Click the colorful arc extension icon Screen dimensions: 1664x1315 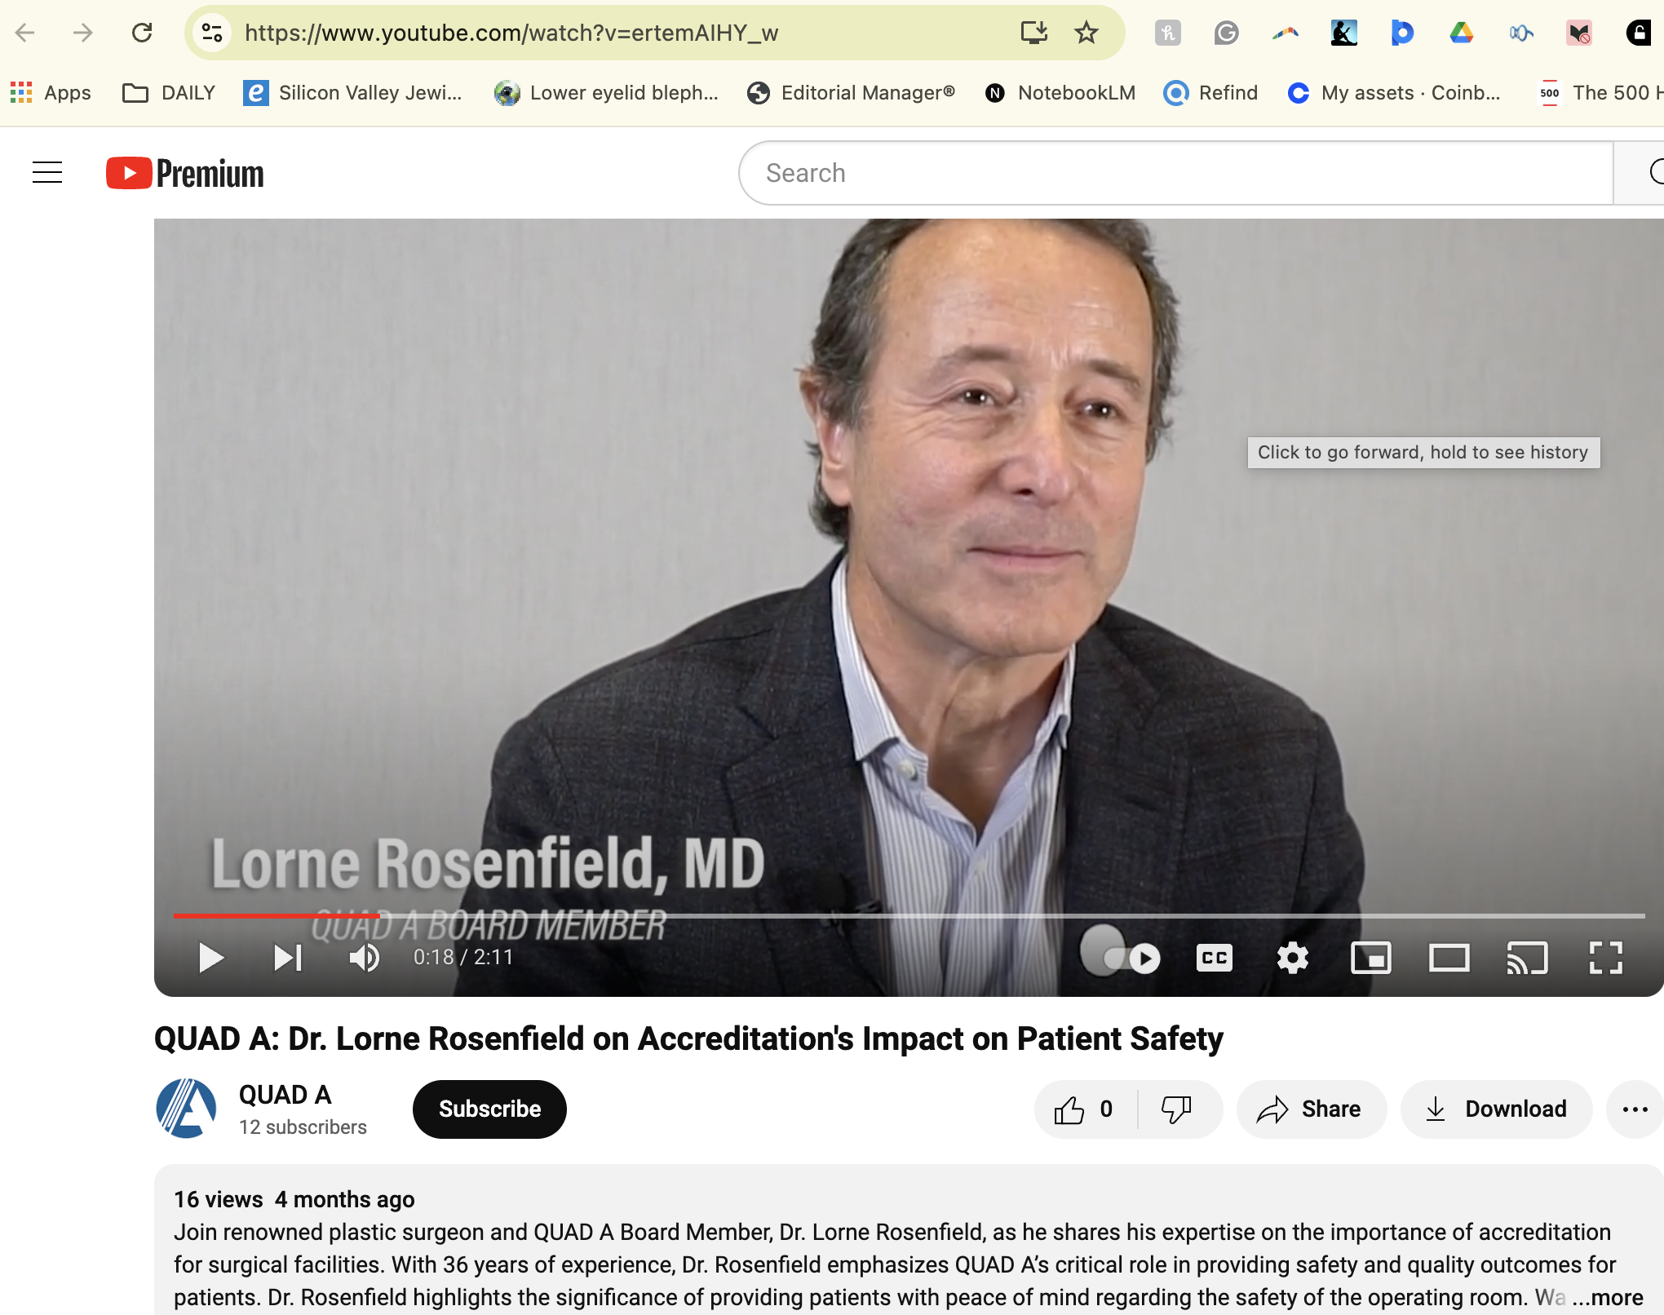pos(1285,33)
